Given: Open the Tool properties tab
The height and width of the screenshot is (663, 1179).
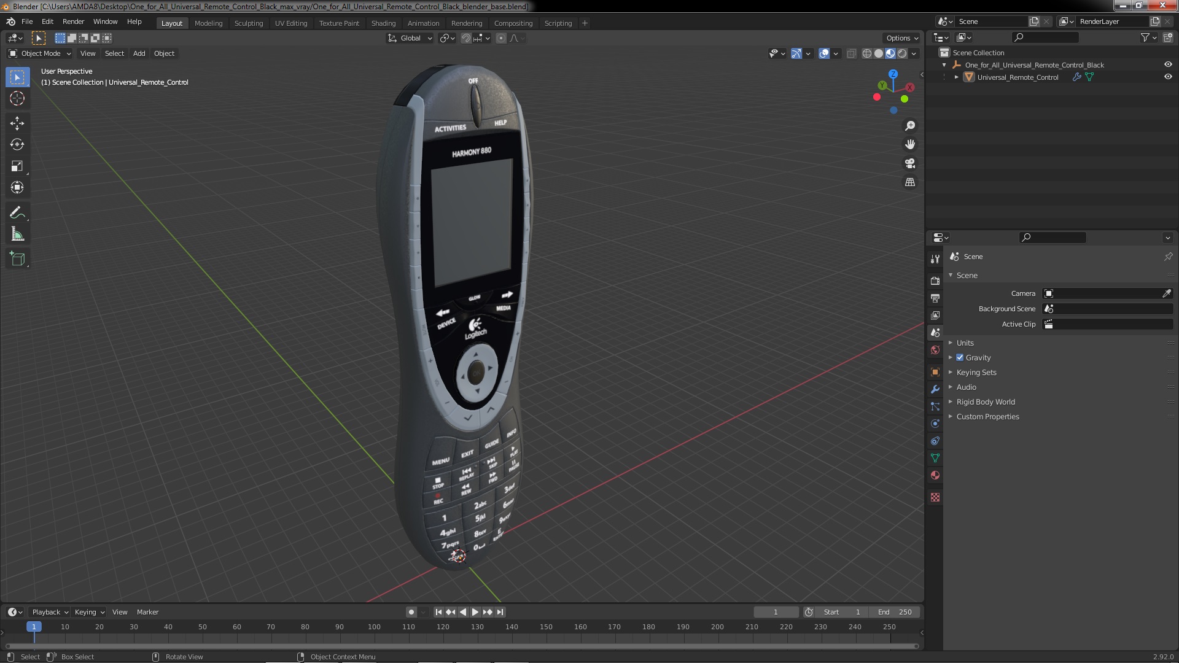Looking at the screenshot, I should pyautogui.click(x=935, y=259).
